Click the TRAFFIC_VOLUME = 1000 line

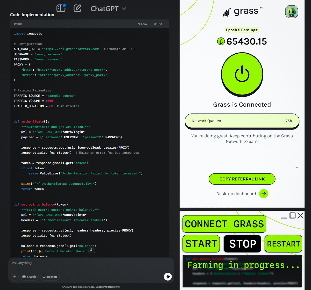pos(33,101)
